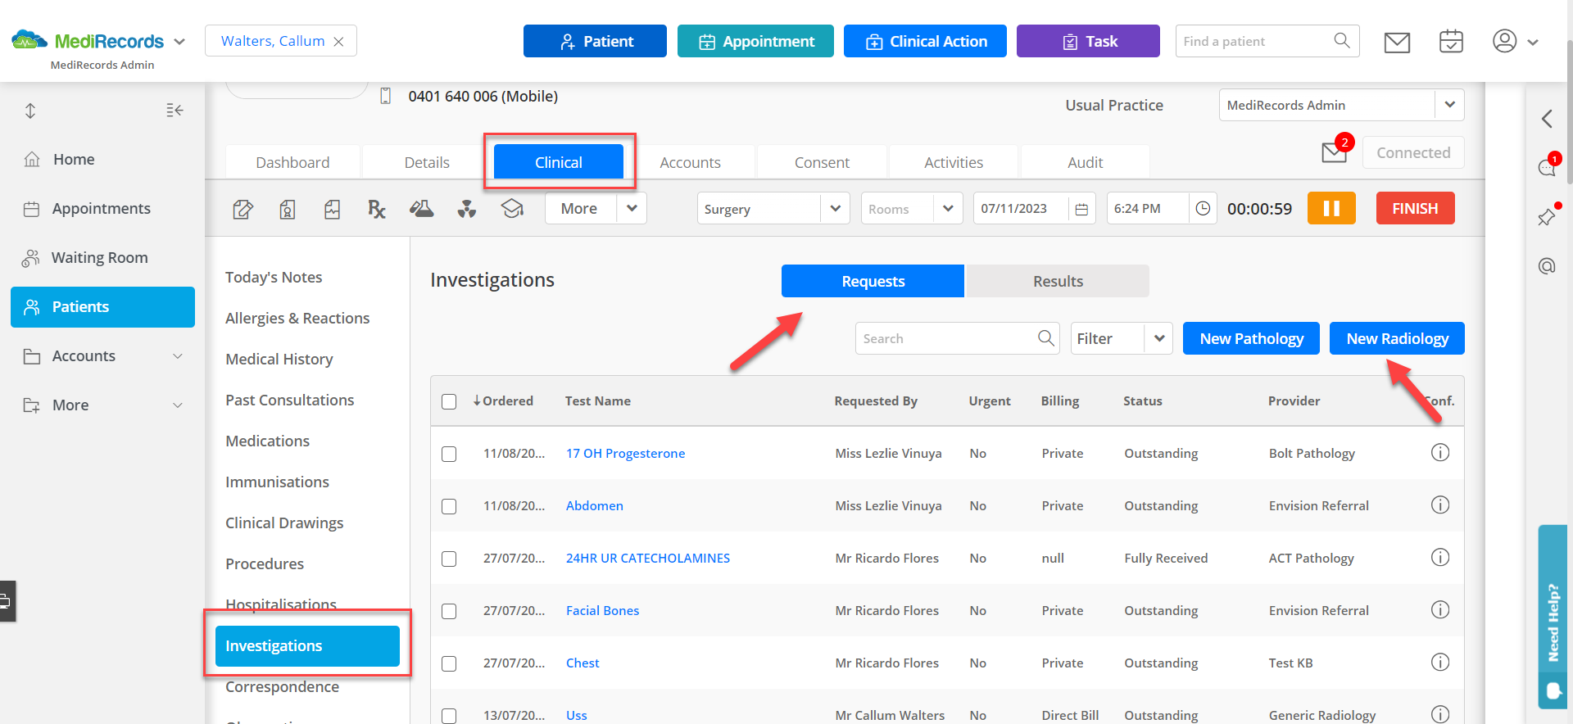Click the search magnifier in Find a patient

1341,41
